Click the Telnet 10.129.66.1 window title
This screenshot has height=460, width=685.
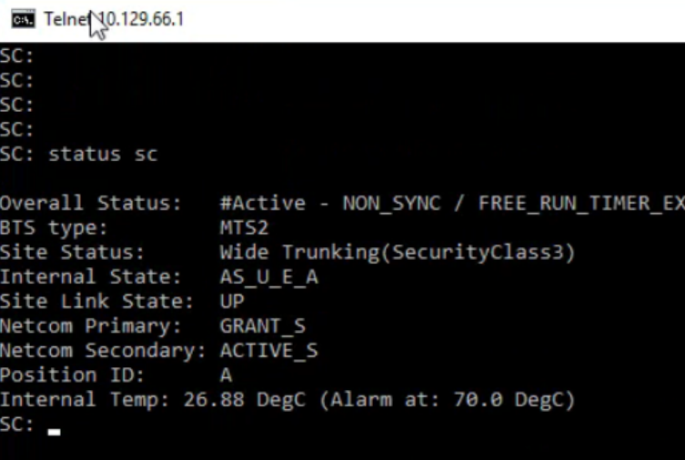[x=114, y=19]
